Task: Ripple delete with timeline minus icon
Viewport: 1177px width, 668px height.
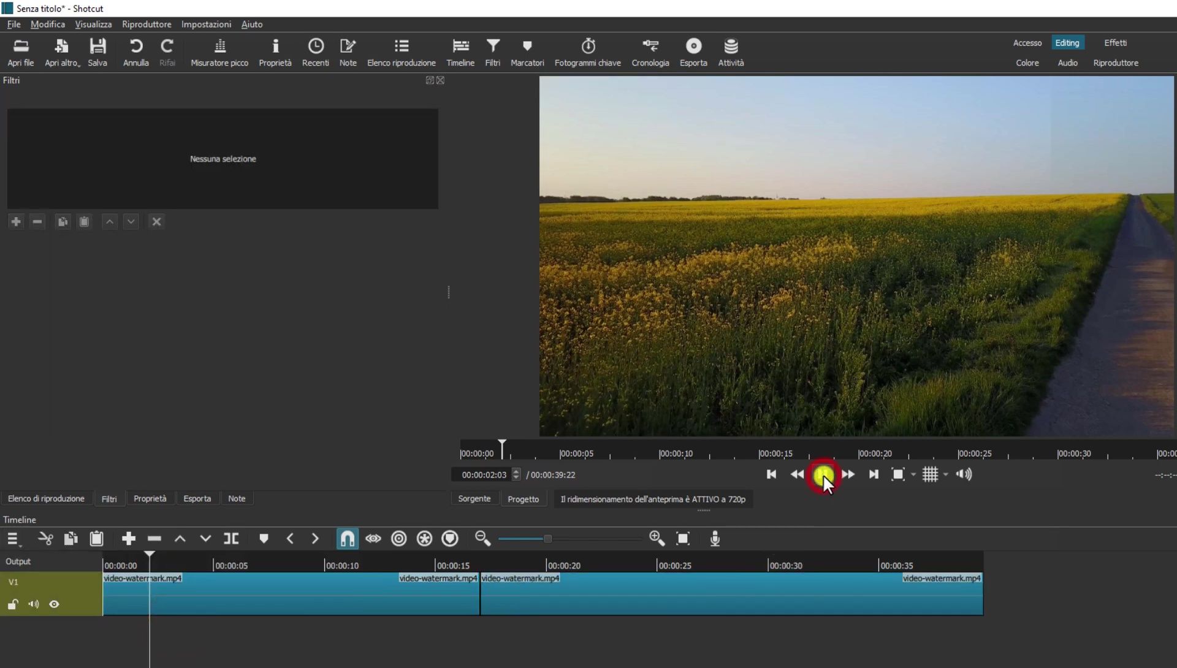Action: (154, 539)
